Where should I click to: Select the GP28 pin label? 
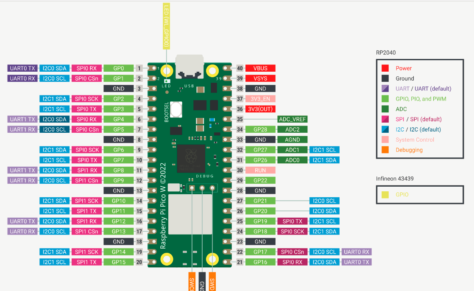[260, 129]
